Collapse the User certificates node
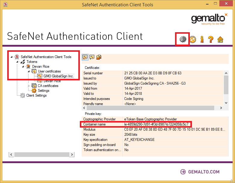 (x=29, y=71)
